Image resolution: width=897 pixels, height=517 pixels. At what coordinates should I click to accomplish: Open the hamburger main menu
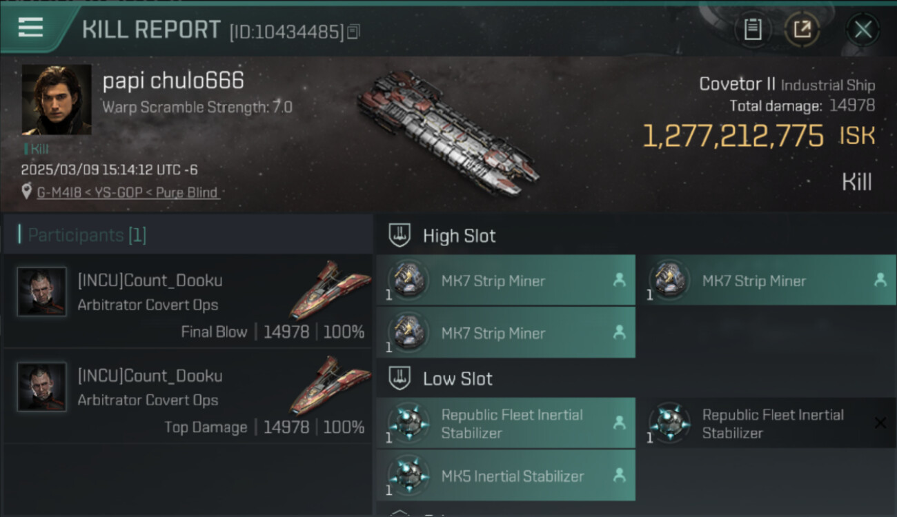pyautogui.click(x=31, y=28)
